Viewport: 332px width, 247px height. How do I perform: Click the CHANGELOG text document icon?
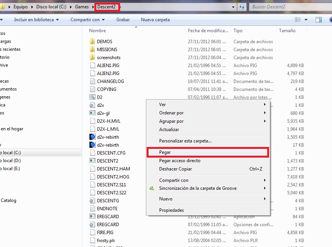[x=92, y=81]
